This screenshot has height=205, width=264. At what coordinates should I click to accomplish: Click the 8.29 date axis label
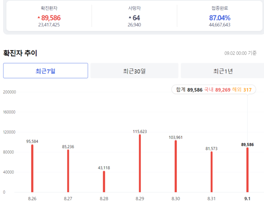coord(140,199)
